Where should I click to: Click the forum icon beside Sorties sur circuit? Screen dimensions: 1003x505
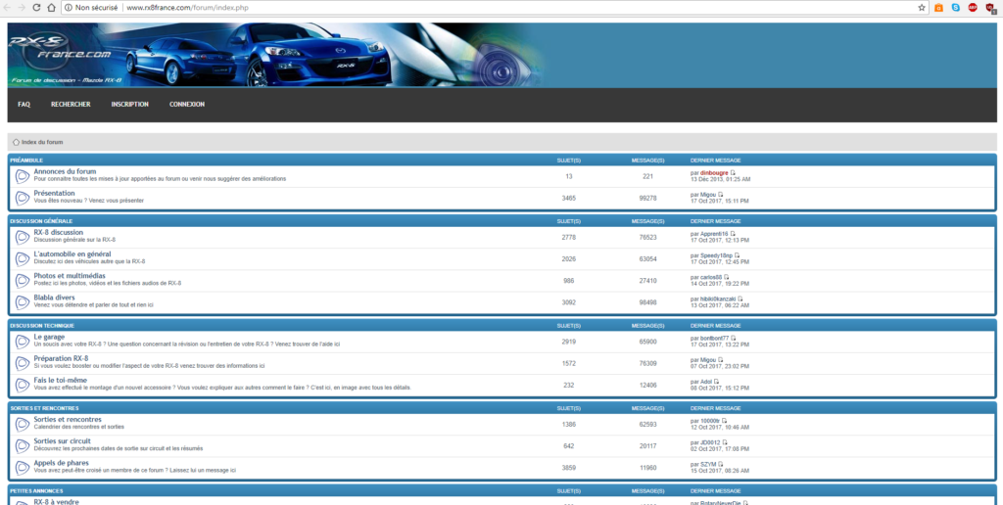[23, 445]
